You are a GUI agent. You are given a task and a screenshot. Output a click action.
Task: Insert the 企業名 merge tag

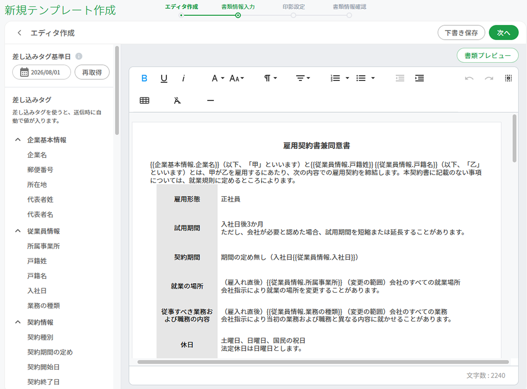[x=37, y=155]
